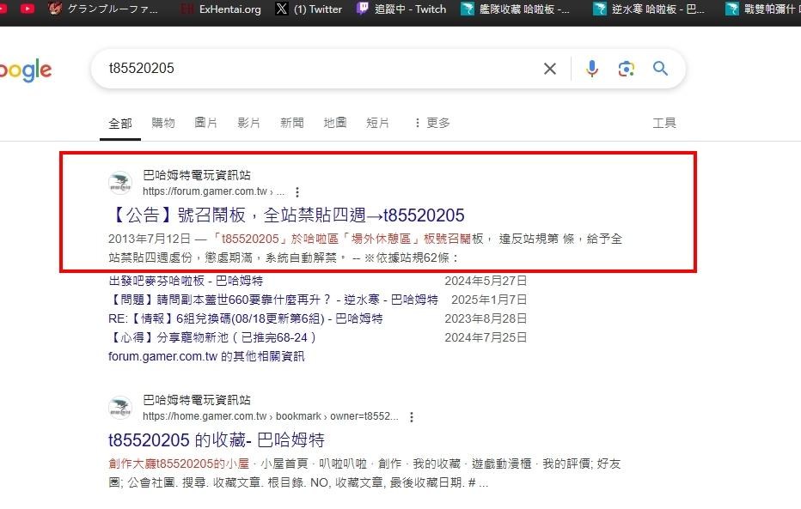The image size is (801, 509).
Task: Click the date 2024年7月25日
Action: pyautogui.click(x=486, y=337)
